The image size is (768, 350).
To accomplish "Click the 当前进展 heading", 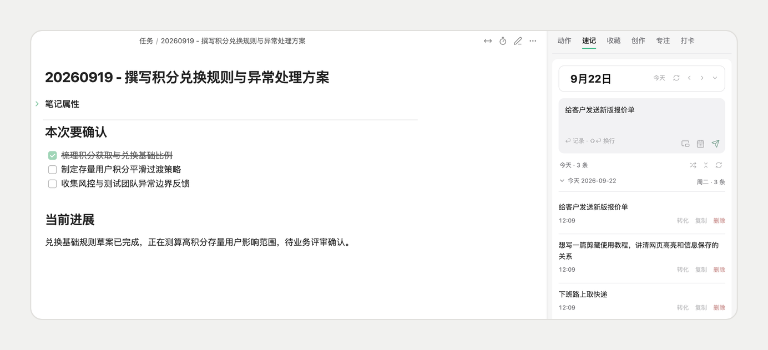I will 70,220.
